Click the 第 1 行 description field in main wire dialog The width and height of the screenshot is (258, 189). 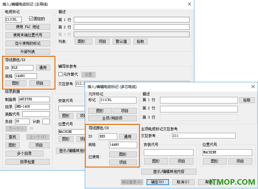132,20
